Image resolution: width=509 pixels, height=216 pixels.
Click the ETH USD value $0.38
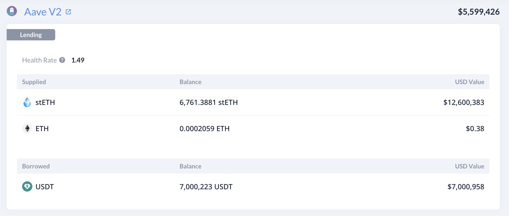(475, 129)
